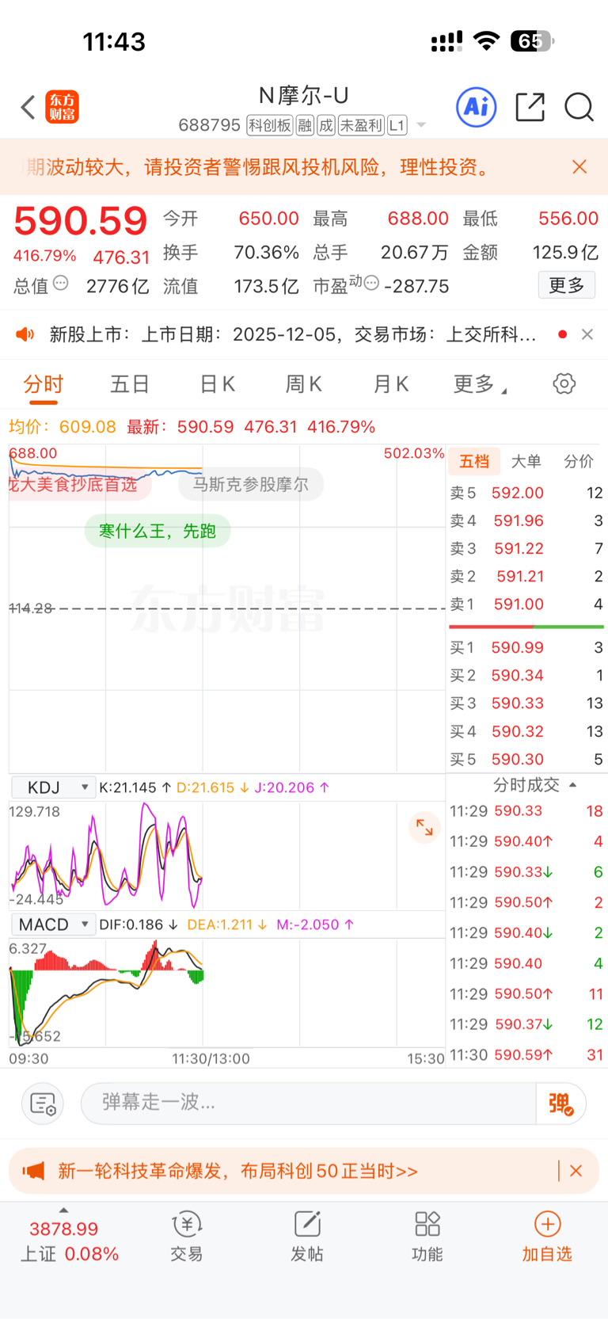Image resolution: width=608 pixels, height=1319 pixels.
Task: Switch to the 日K tab
Action: tap(217, 384)
